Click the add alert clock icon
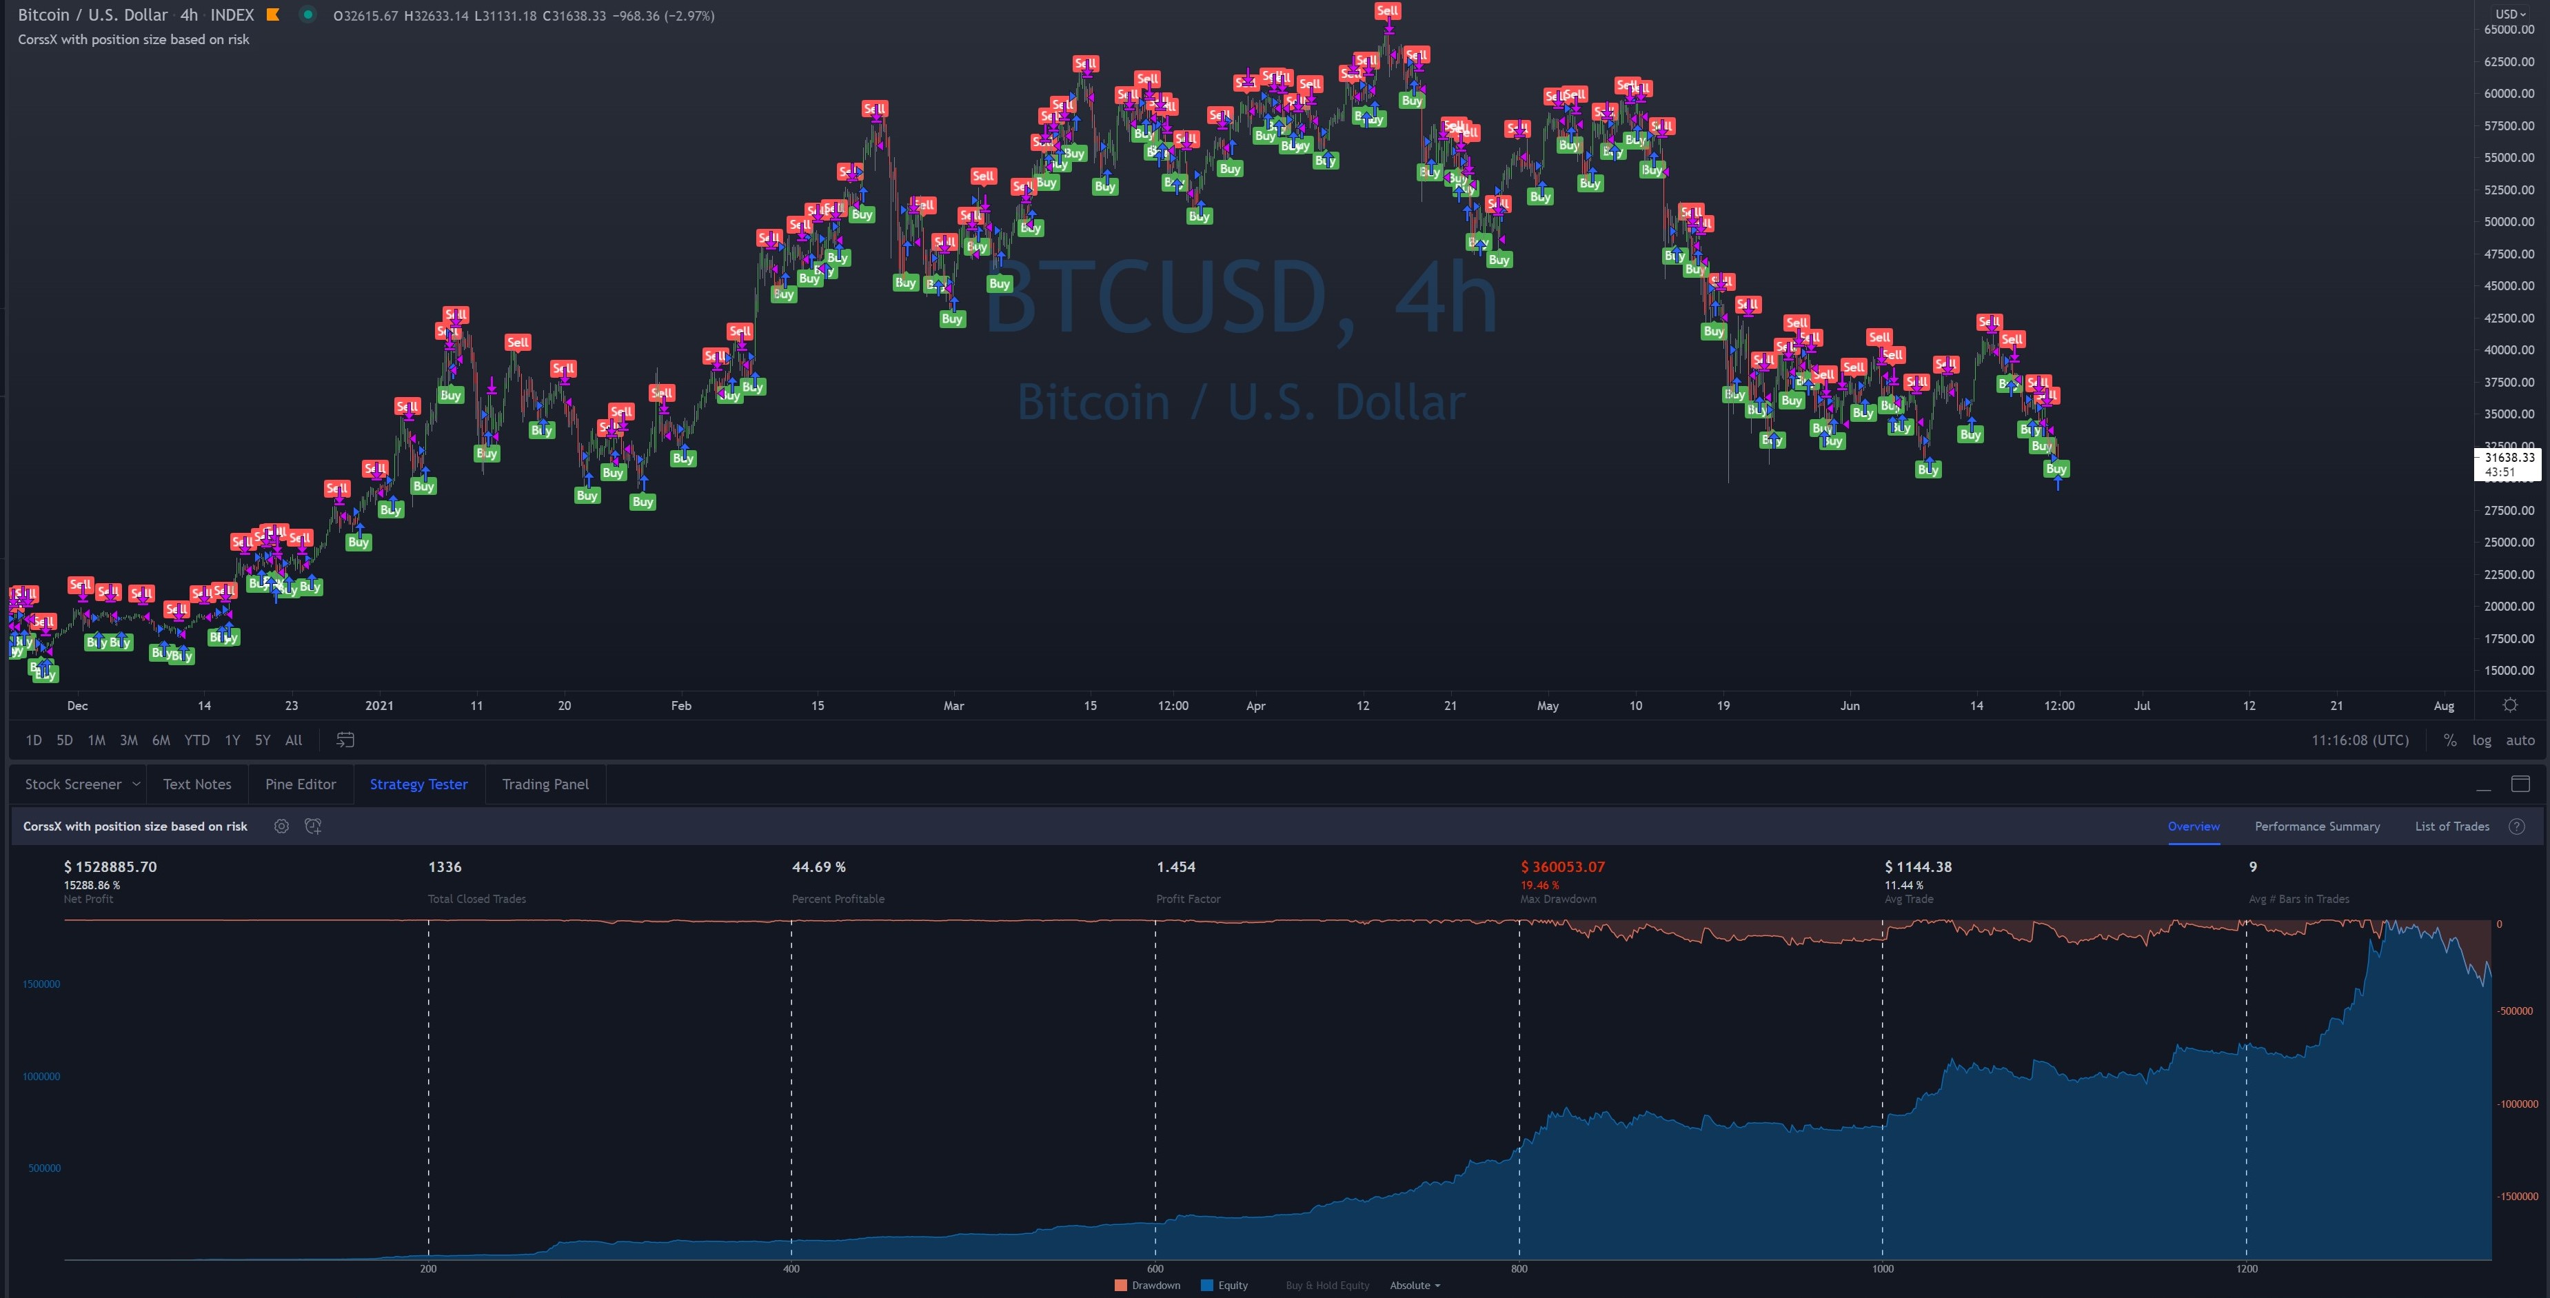The height and width of the screenshot is (1298, 2550). (x=313, y=826)
